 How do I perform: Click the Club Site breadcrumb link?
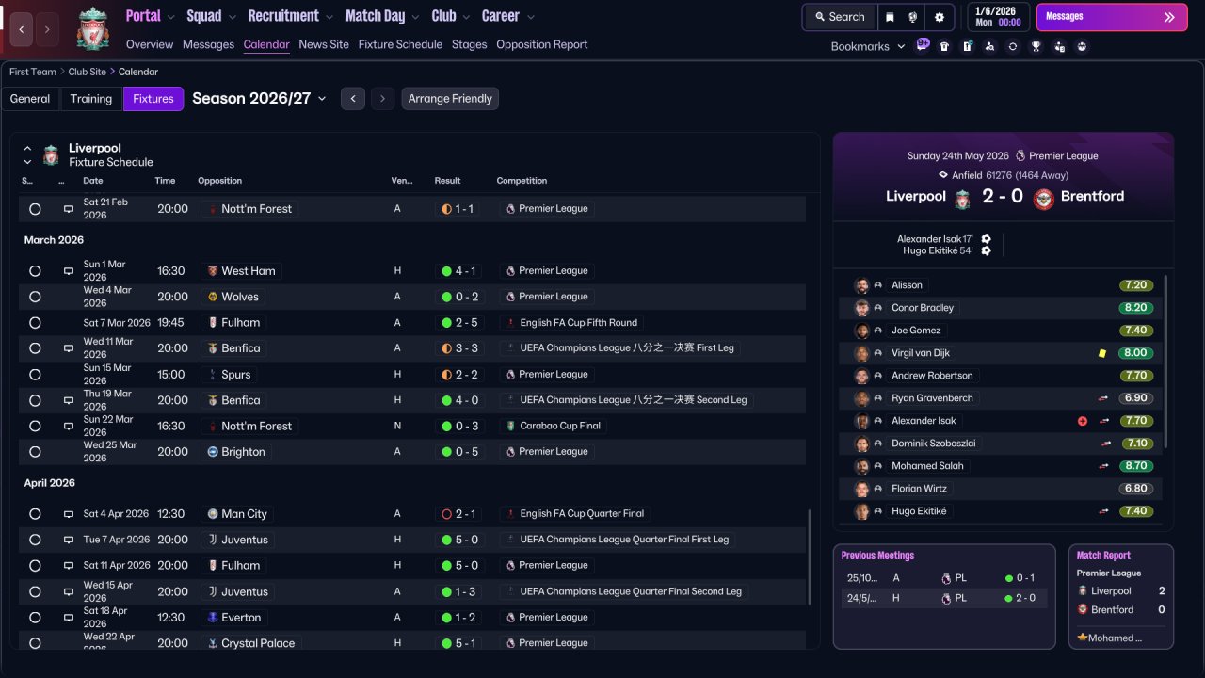(x=88, y=72)
